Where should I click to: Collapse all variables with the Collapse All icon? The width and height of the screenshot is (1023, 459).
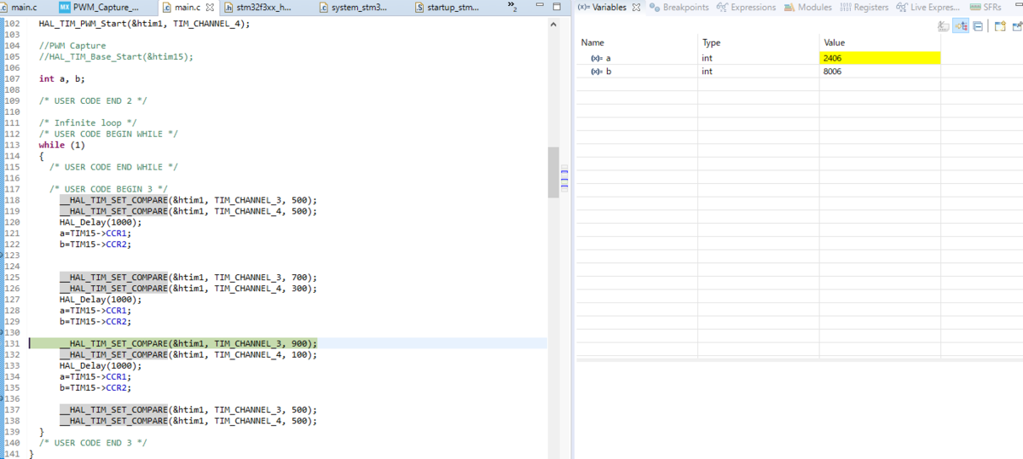978,26
